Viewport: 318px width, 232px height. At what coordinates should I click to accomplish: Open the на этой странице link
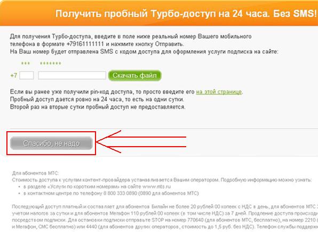point(219,92)
